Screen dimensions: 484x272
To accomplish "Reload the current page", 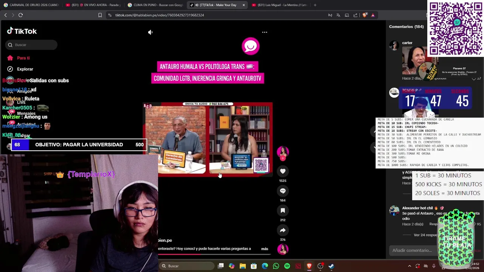I will pos(20,15).
